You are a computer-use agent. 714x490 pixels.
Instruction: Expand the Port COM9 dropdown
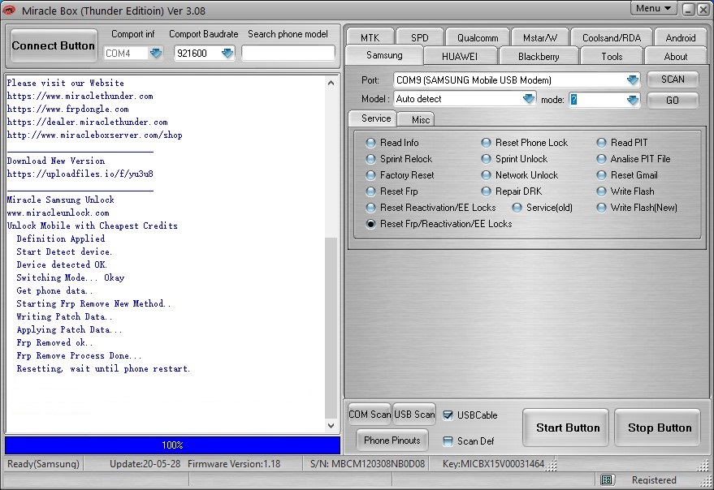(633, 80)
